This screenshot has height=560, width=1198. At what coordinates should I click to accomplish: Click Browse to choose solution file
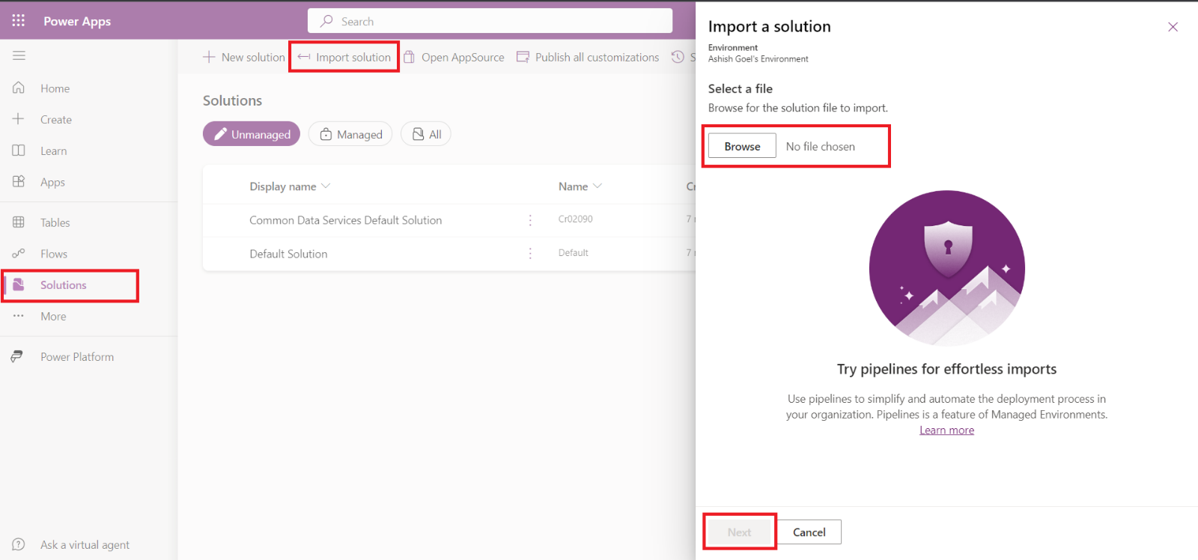tap(742, 147)
